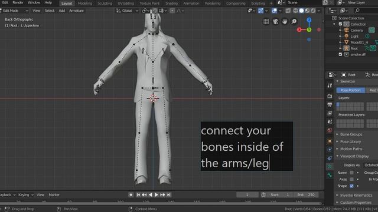Toggle X-ray display icon in viewport header
Image resolution: width=378 pixels, height=212 pixels.
pos(288,11)
